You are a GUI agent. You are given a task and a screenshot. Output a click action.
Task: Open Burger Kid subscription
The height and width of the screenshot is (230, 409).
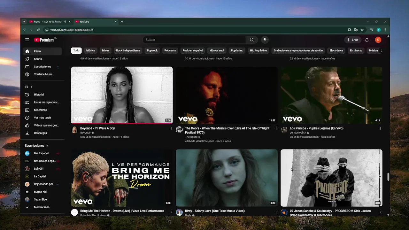click(42, 192)
